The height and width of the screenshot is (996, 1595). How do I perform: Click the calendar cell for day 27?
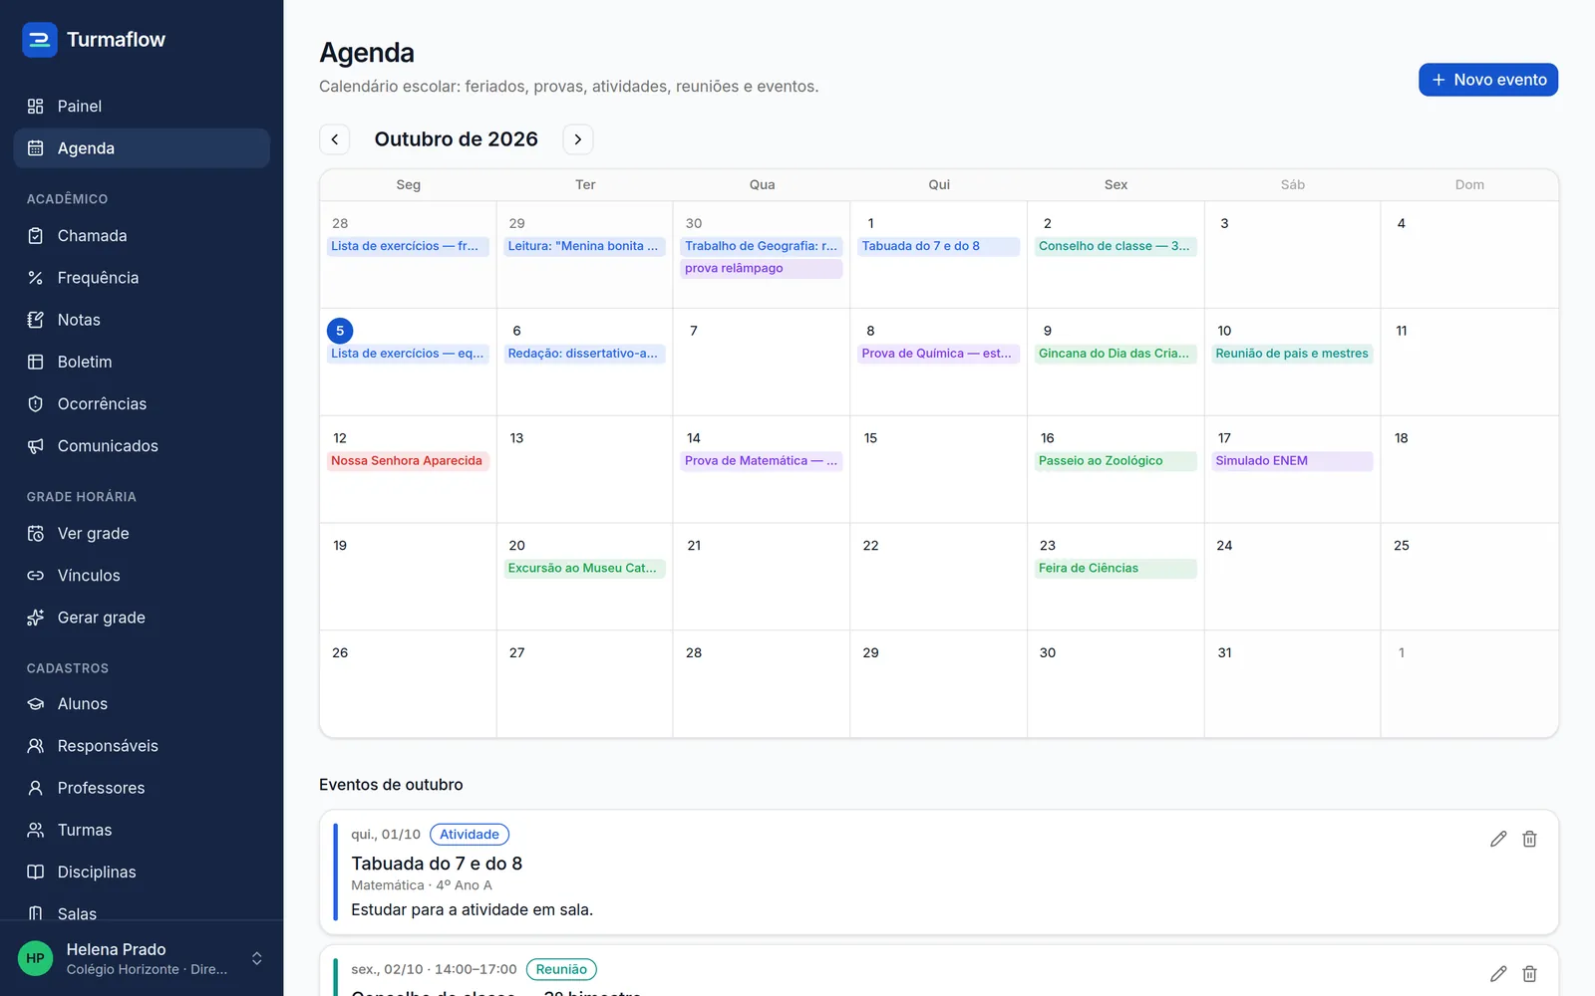click(x=584, y=684)
